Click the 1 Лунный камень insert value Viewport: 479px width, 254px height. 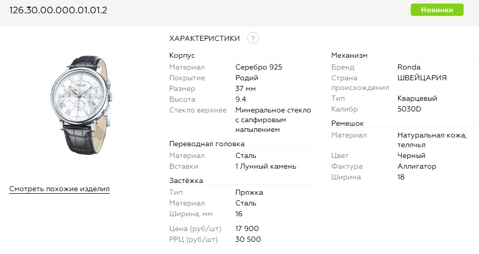[266, 166]
